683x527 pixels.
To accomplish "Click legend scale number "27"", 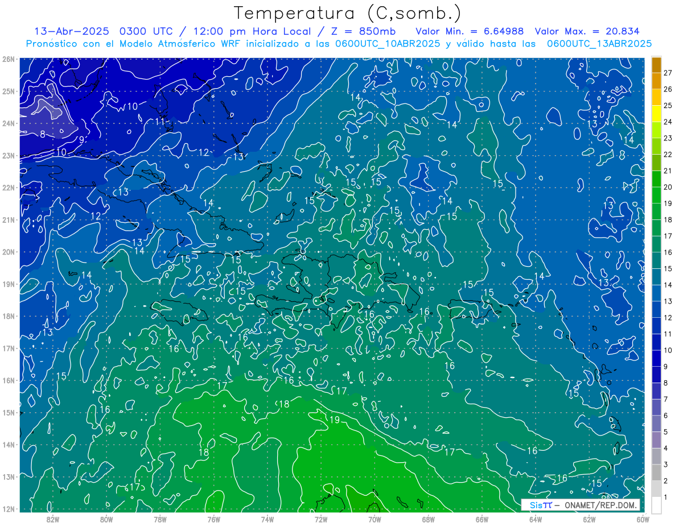I will pos(669,73).
